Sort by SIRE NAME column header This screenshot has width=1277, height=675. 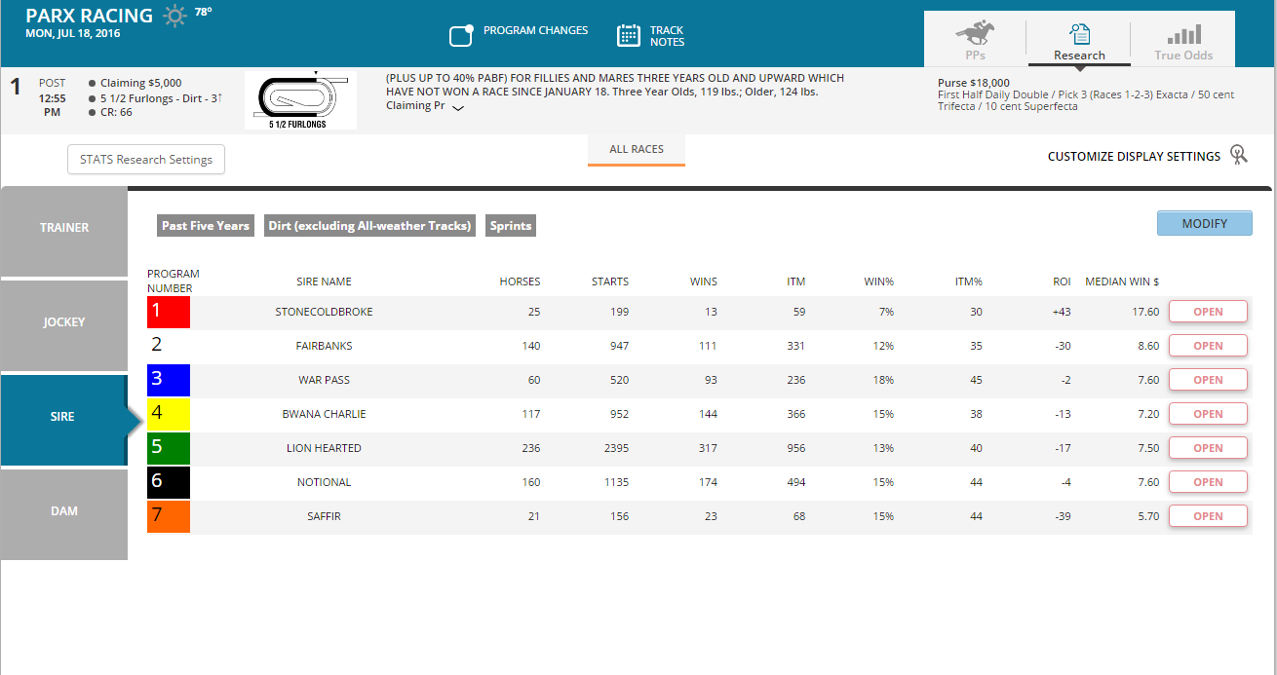pos(324,281)
